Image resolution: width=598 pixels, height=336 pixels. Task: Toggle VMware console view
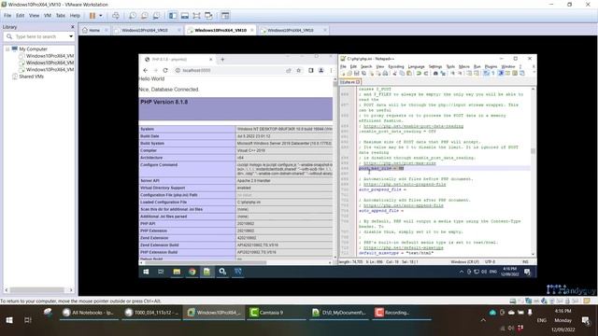[225, 16]
